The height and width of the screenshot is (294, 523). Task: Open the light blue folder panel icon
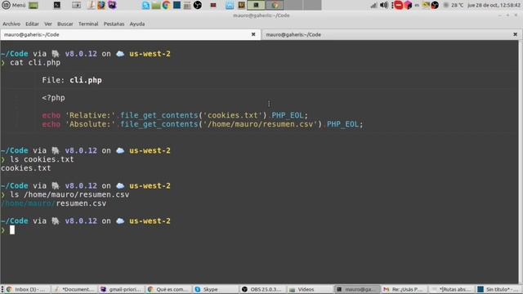tap(230, 5)
